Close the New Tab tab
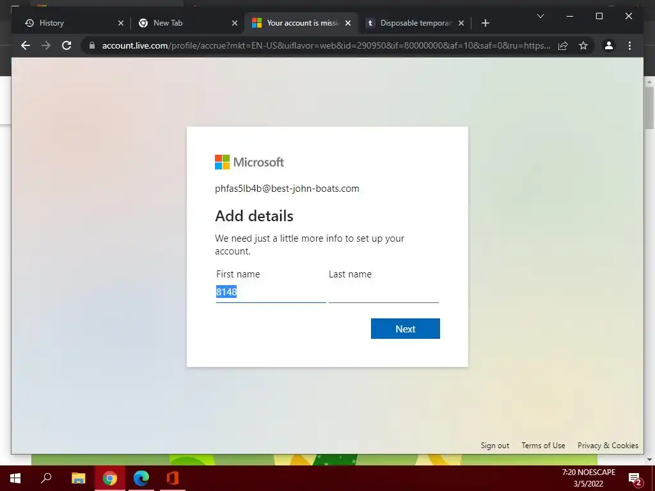Viewport: 655px width, 491px height. [234, 23]
